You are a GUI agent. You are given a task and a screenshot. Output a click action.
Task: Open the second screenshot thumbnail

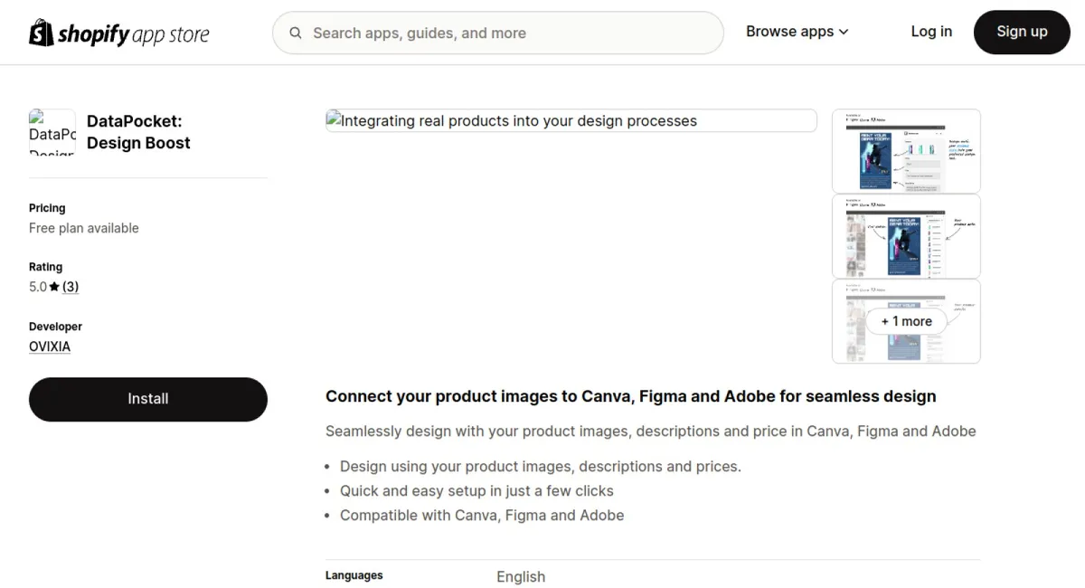(x=906, y=236)
